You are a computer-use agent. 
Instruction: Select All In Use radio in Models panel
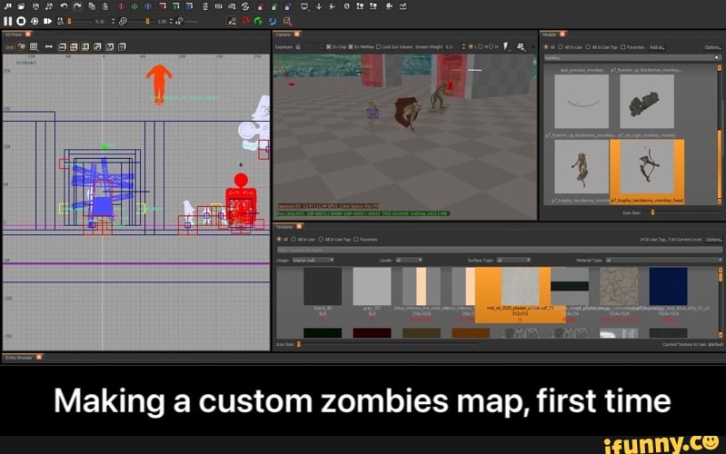click(x=561, y=47)
